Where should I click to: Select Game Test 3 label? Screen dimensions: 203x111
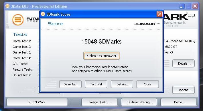click(22, 52)
